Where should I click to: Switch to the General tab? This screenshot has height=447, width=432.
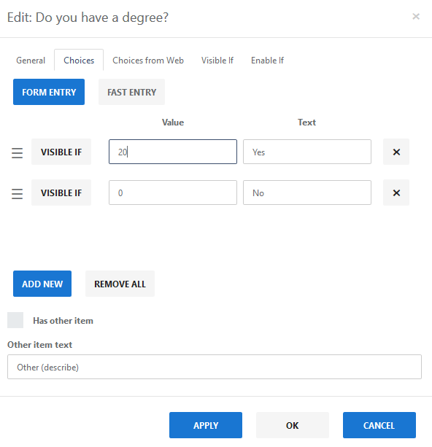[x=31, y=60]
